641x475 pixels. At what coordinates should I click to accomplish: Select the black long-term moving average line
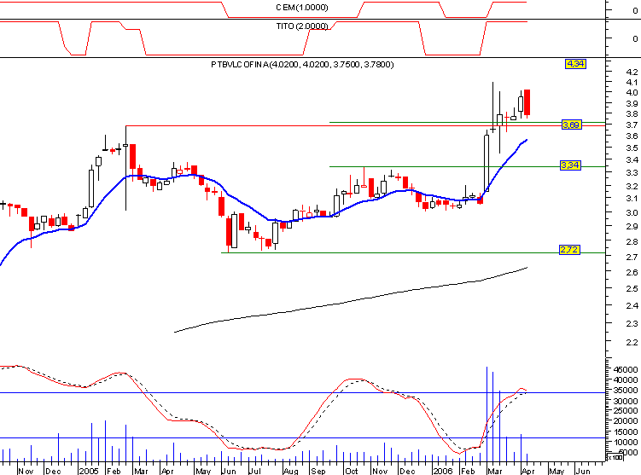[351, 302]
